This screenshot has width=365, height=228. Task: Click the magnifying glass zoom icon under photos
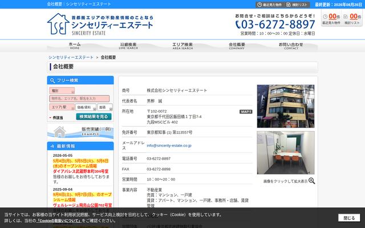311,181
